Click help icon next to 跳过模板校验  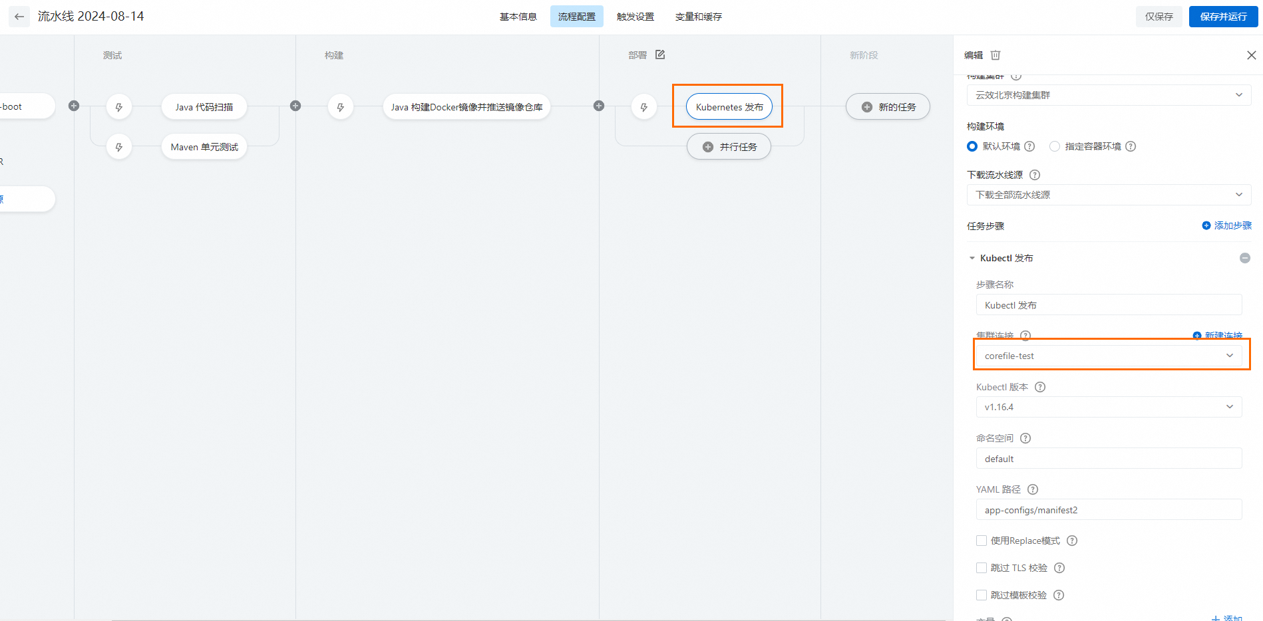click(1059, 595)
